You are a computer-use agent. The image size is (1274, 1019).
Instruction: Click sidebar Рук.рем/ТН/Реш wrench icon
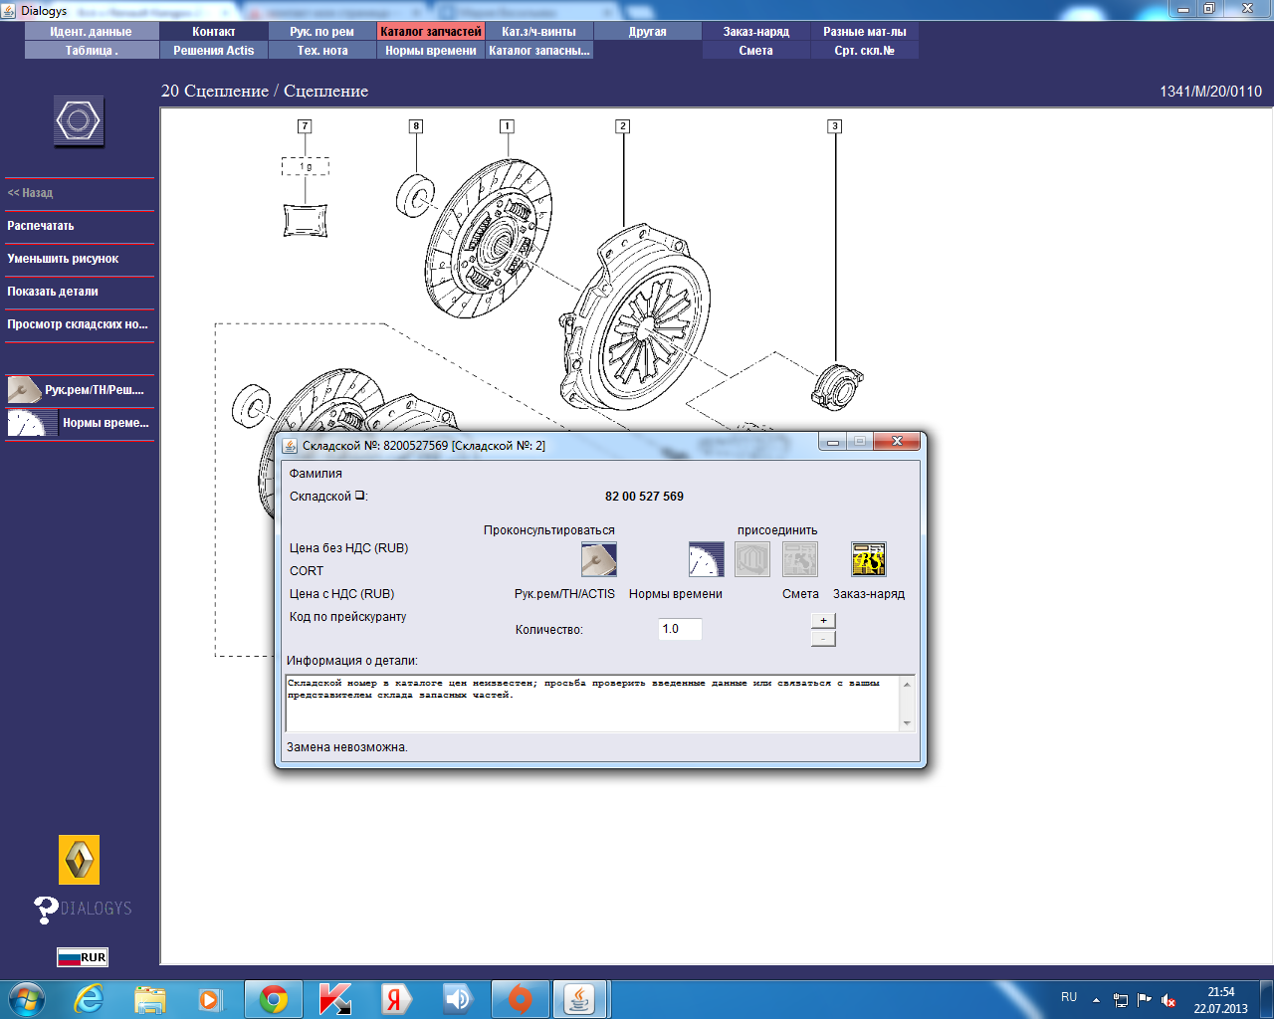pyautogui.click(x=24, y=389)
